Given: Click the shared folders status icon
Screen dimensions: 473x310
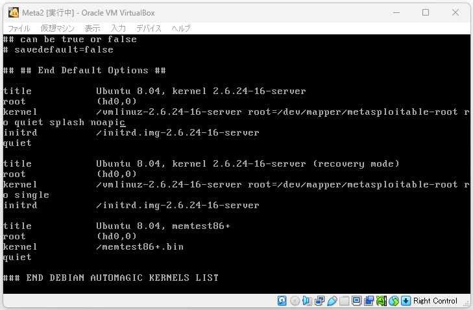Looking at the screenshot, I should 344,301.
